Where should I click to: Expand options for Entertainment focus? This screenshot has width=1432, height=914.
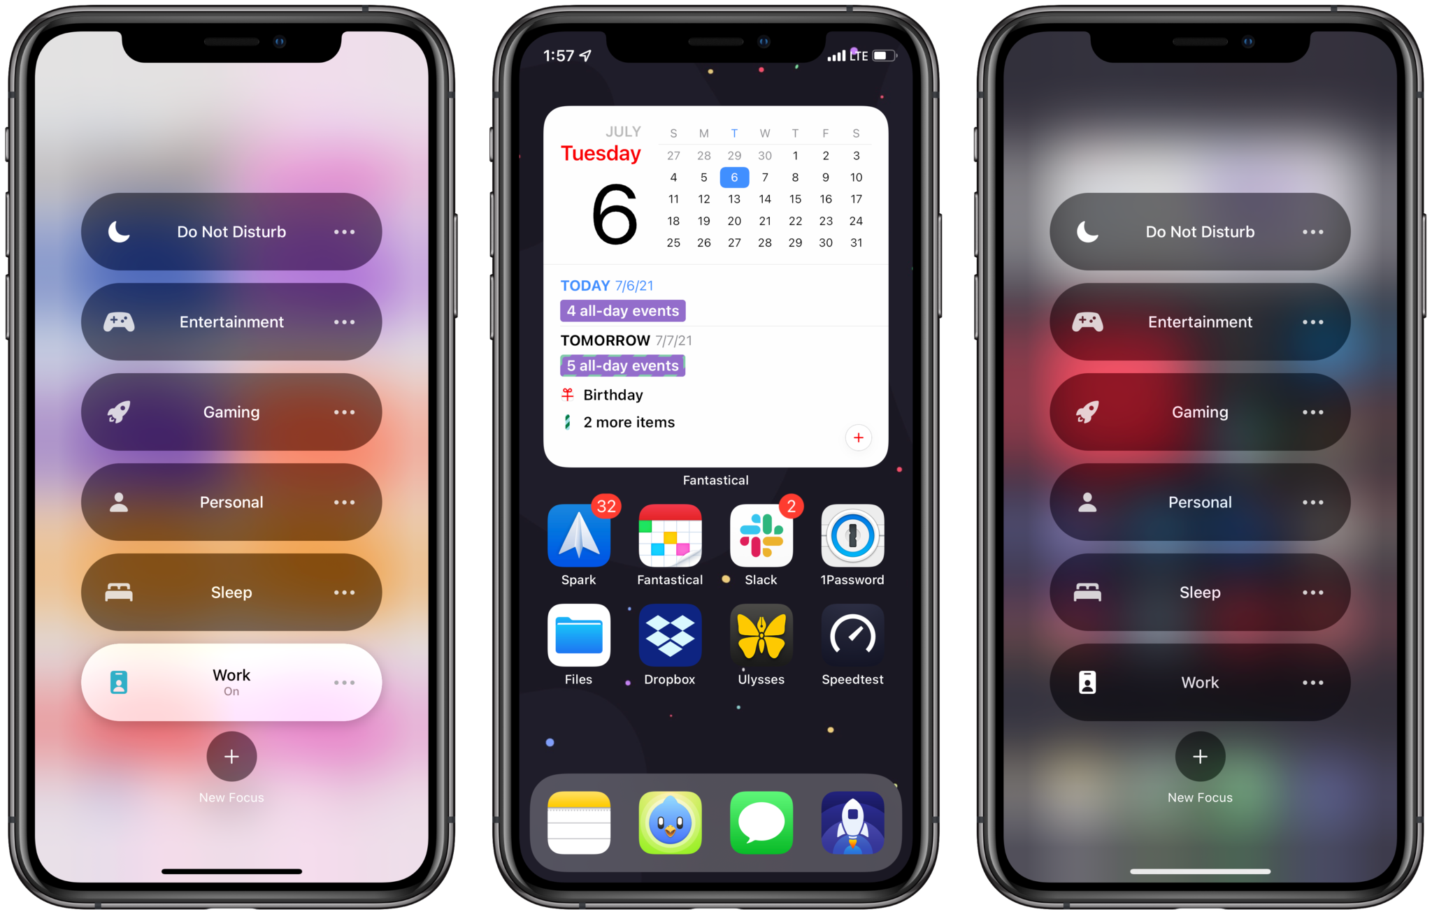pyautogui.click(x=345, y=321)
